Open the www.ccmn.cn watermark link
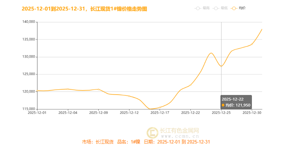The height and width of the screenshot is (147, 289). (x=179, y=136)
